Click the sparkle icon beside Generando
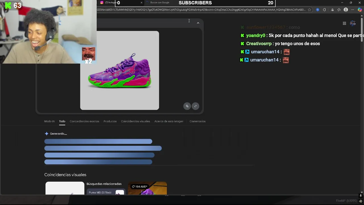 pyautogui.click(x=47, y=134)
